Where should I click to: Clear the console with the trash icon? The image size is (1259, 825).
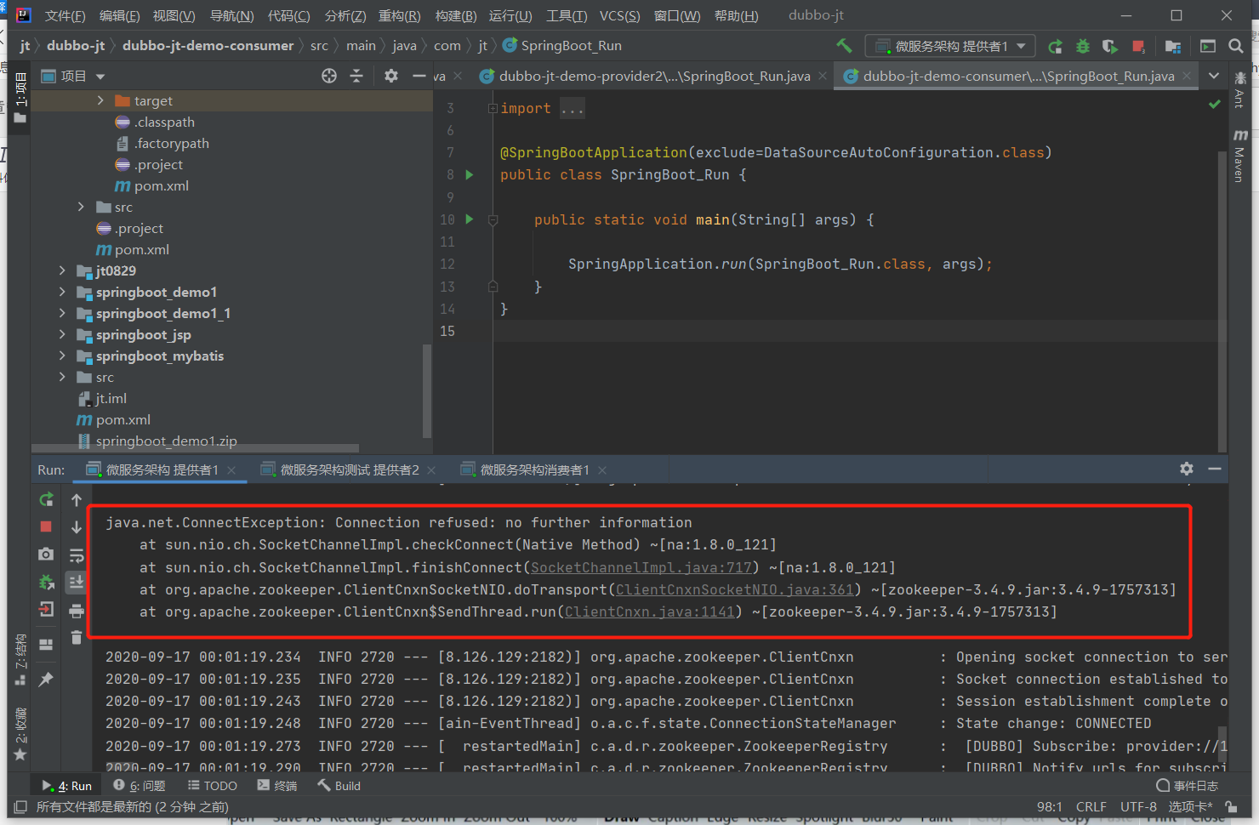click(x=77, y=637)
